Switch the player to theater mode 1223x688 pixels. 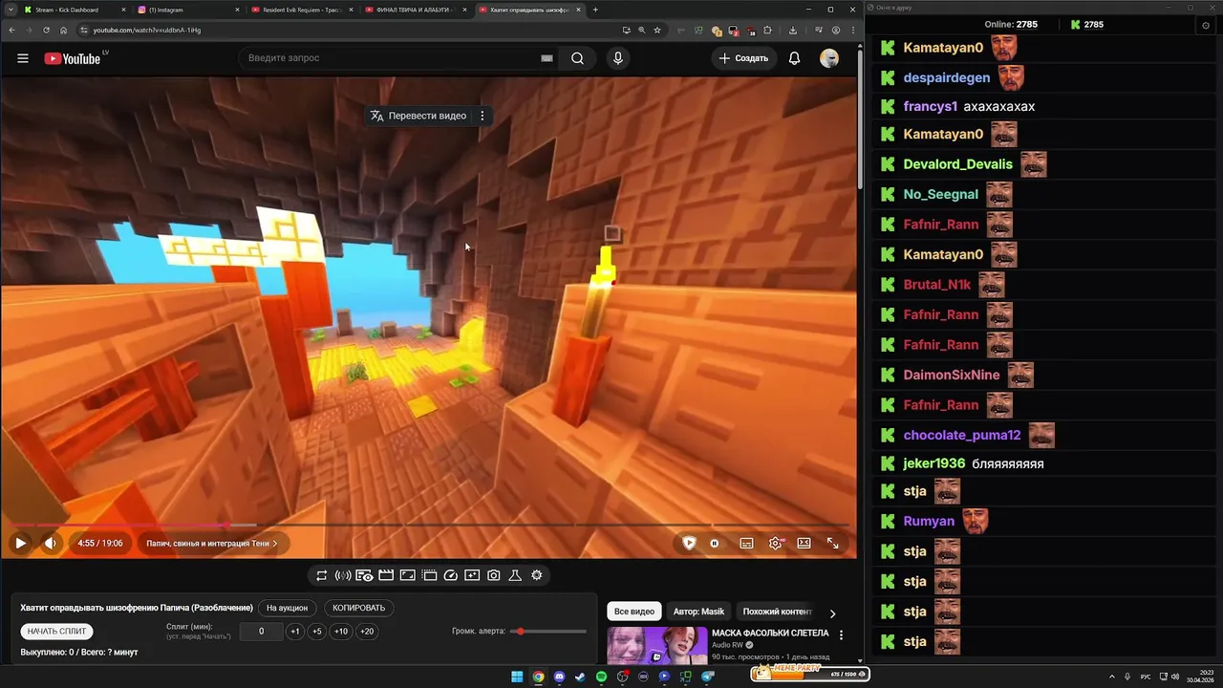click(x=805, y=543)
